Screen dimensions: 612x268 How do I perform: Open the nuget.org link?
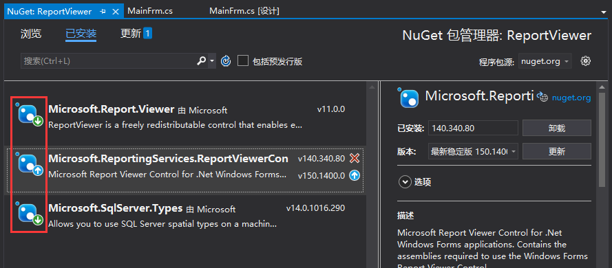[x=571, y=98]
